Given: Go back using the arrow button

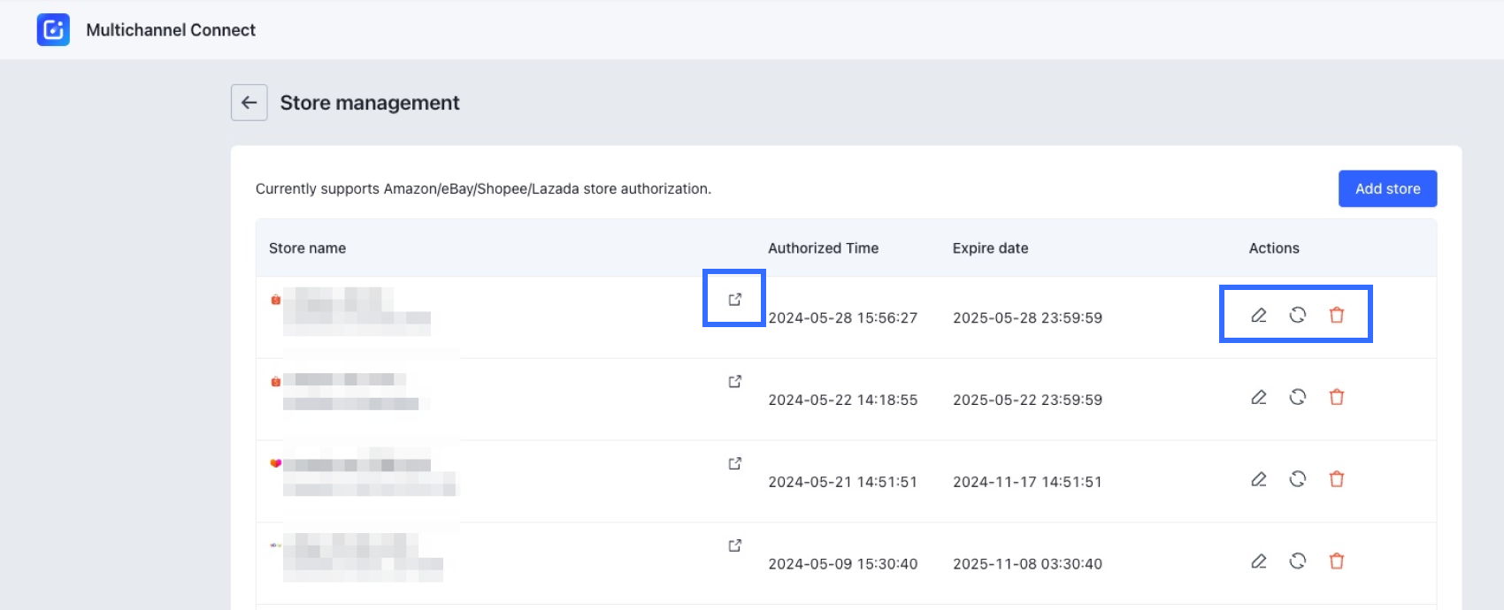Looking at the screenshot, I should 249,103.
